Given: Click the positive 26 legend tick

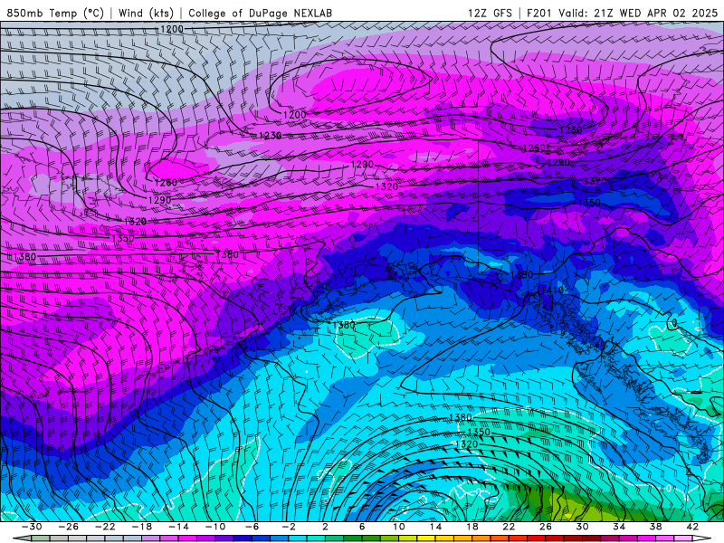Looking at the screenshot, I should click(546, 527).
